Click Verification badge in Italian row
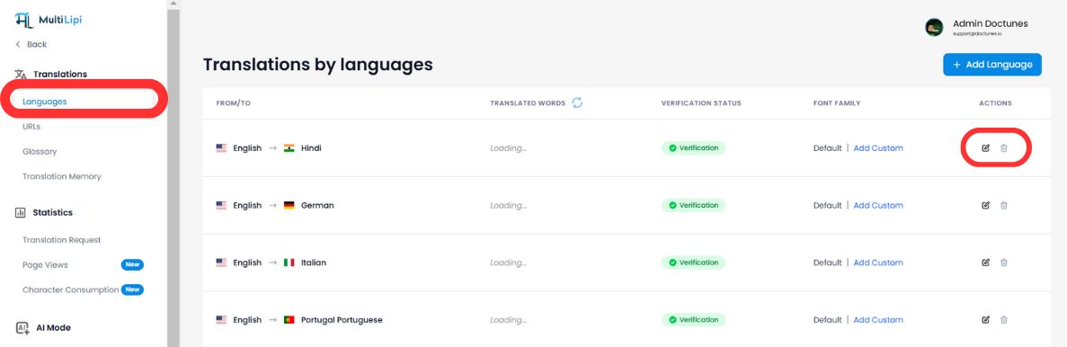Screen dimensions: 1067x347 point(693,262)
